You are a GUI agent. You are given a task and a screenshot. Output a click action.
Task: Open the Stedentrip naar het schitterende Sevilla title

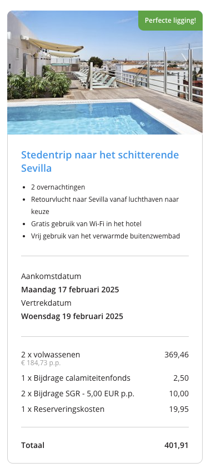click(x=100, y=162)
